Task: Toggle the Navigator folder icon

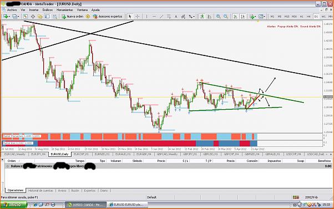Action: [40, 17]
